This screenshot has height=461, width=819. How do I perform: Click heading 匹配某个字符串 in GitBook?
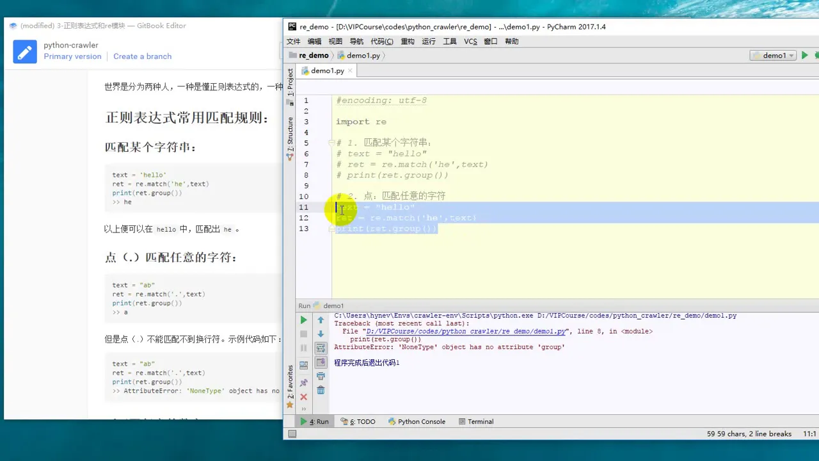point(150,147)
